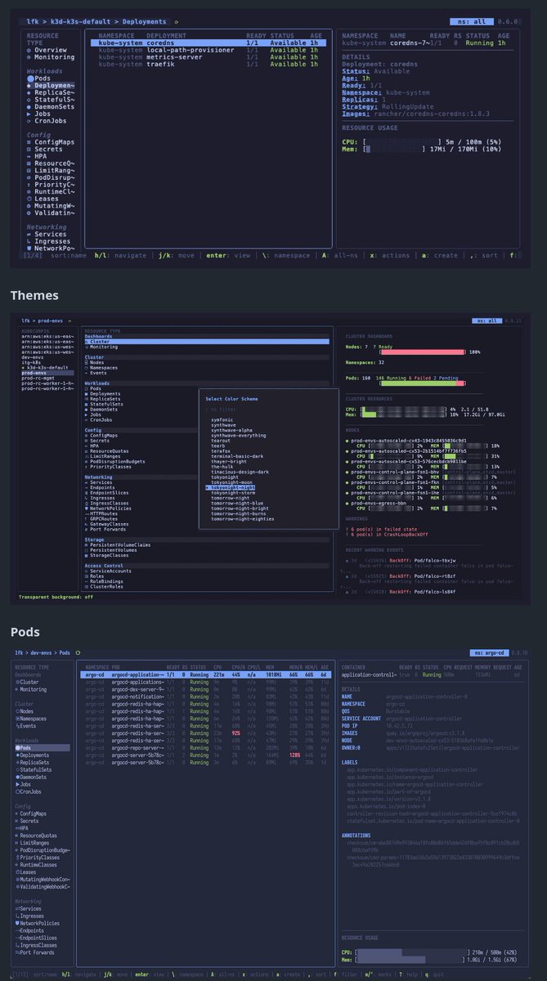
Task: Click the Monitoring icon in k3d-k3s-default sidebar
Action: pos(29,57)
